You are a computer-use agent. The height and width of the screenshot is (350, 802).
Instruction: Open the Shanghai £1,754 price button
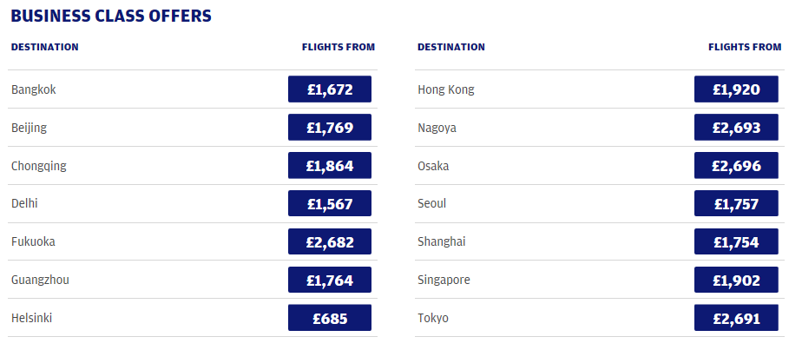736,241
